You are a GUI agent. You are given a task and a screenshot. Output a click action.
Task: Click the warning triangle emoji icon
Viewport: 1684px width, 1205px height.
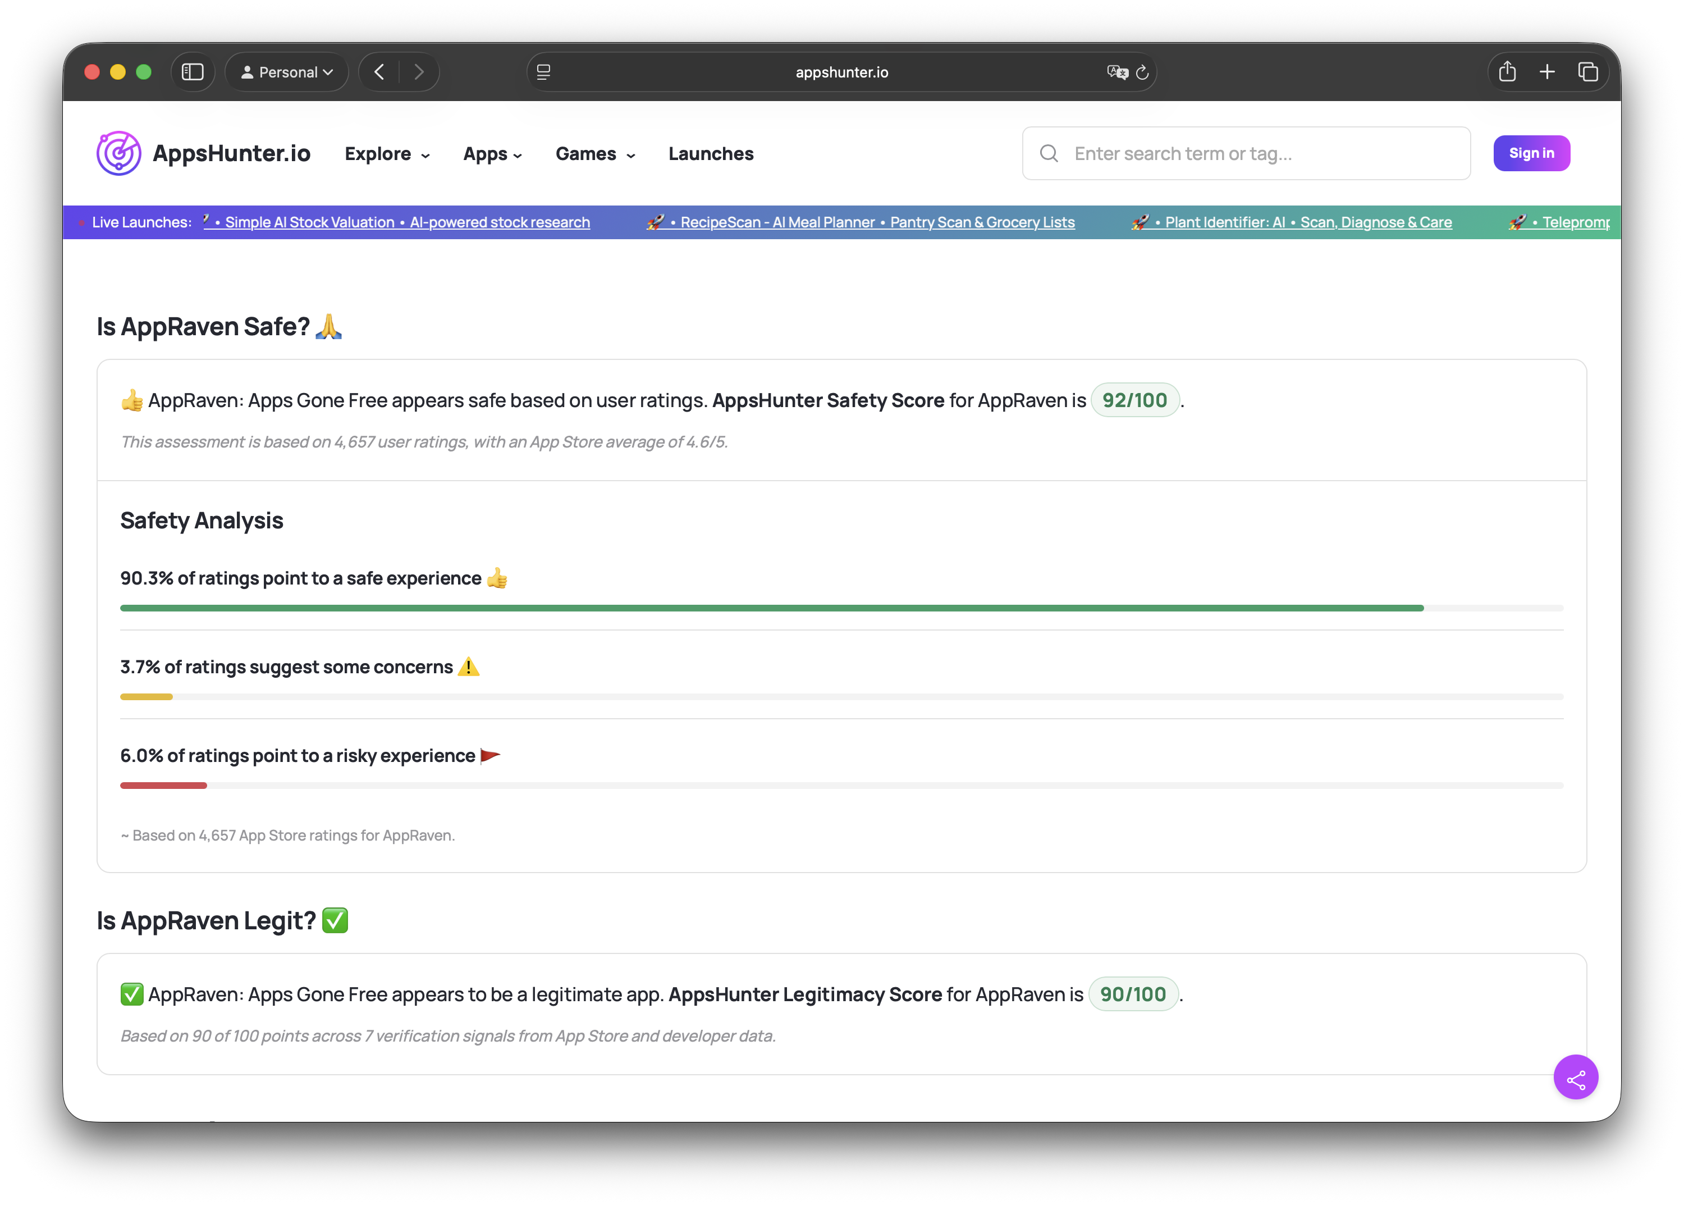(468, 667)
